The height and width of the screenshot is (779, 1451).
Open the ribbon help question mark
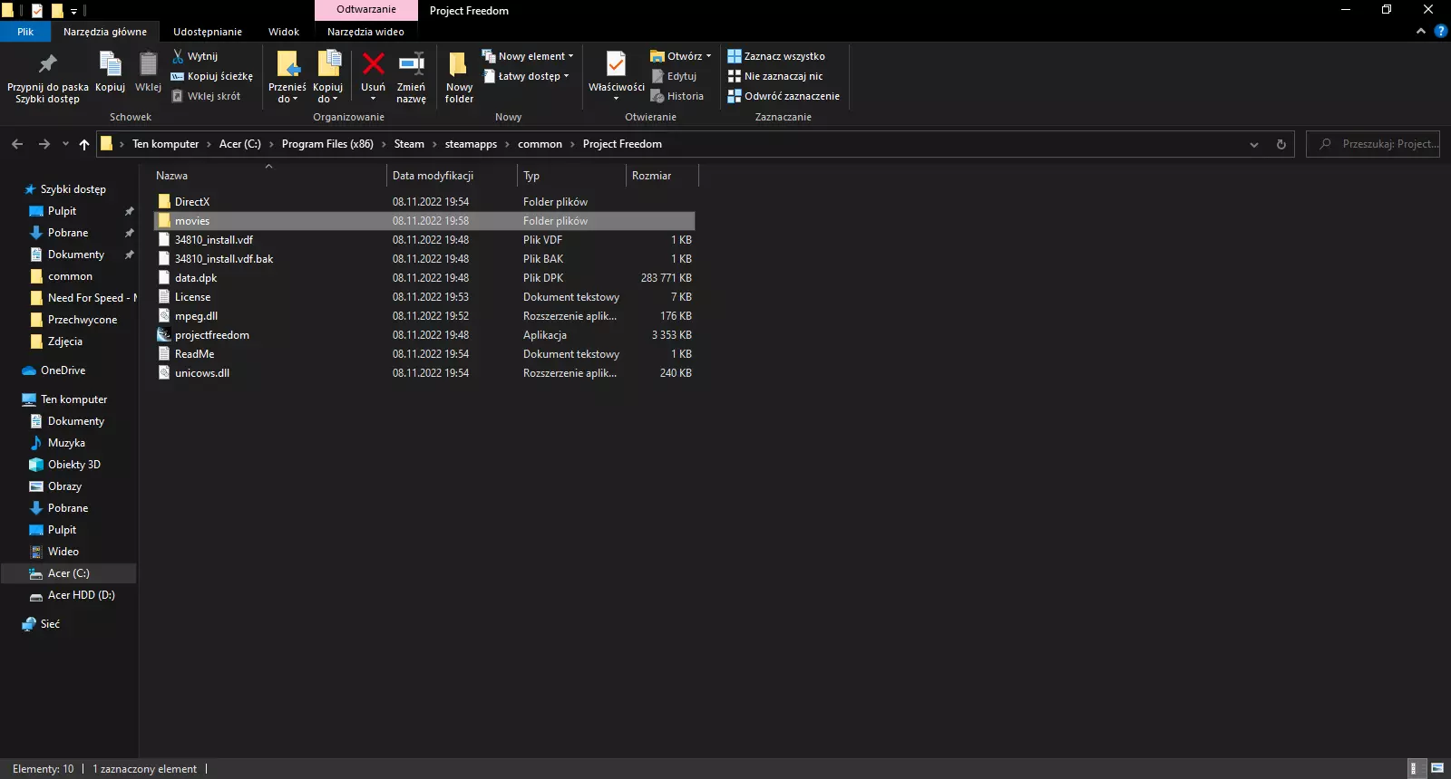[x=1441, y=31]
